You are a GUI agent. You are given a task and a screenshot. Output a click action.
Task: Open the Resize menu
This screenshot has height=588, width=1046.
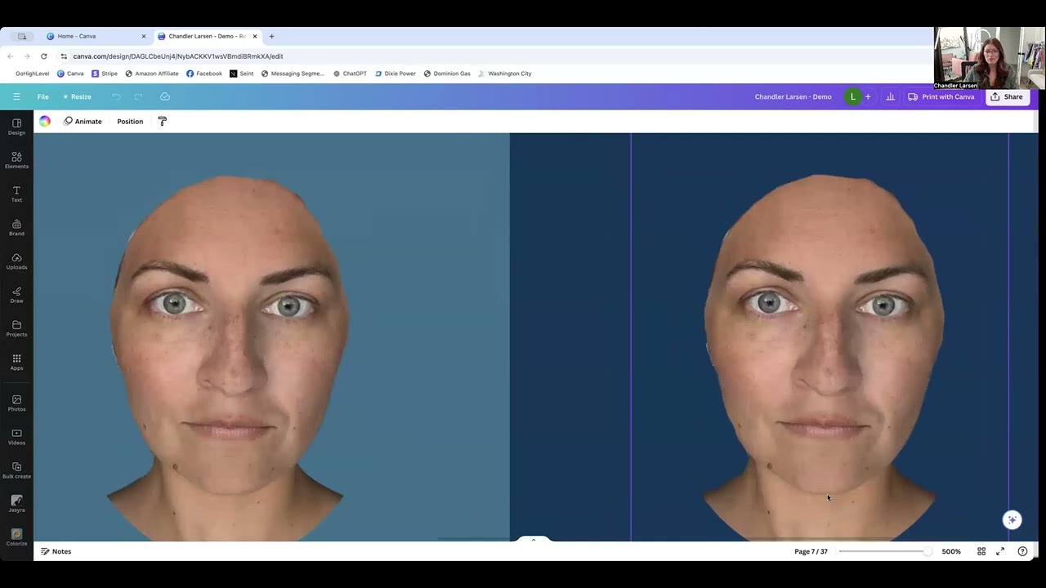tap(77, 96)
